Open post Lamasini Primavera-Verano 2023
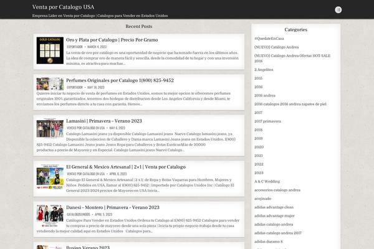The image size is (374, 249). pyautogui.click(x=103, y=121)
